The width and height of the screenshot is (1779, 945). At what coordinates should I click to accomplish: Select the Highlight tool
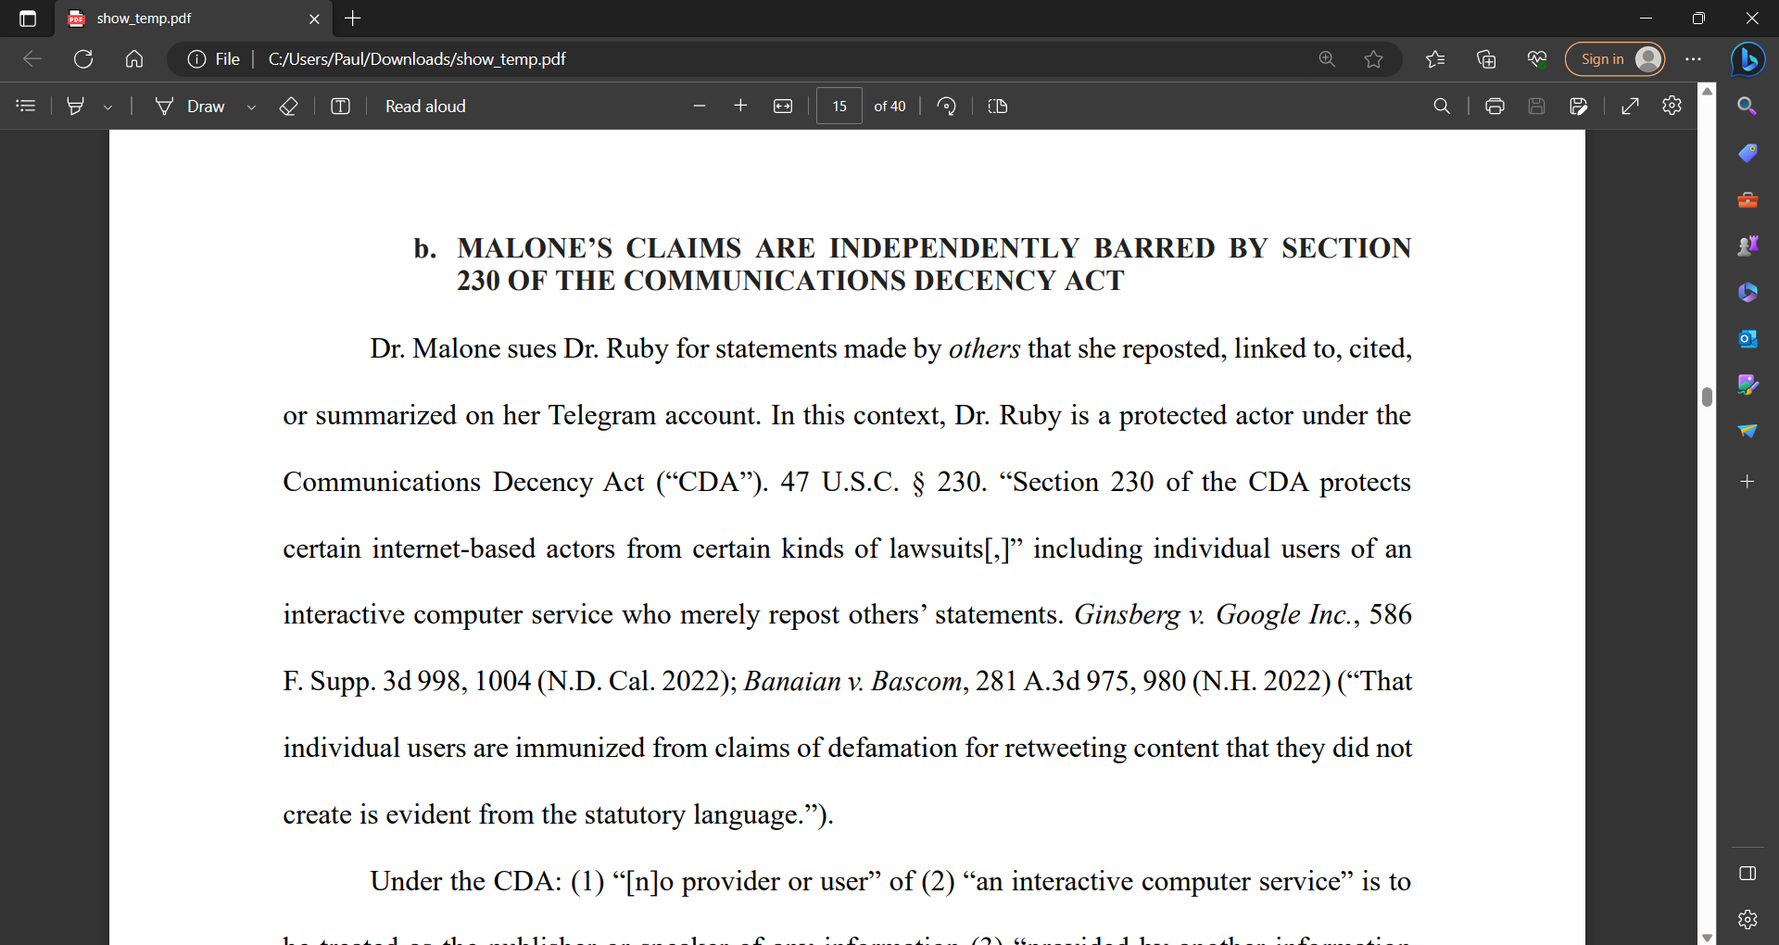pos(76,106)
